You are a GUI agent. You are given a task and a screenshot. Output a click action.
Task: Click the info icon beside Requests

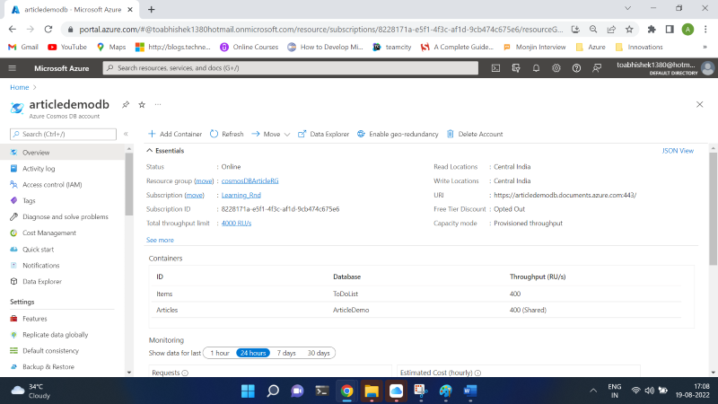(x=185, y=373)
